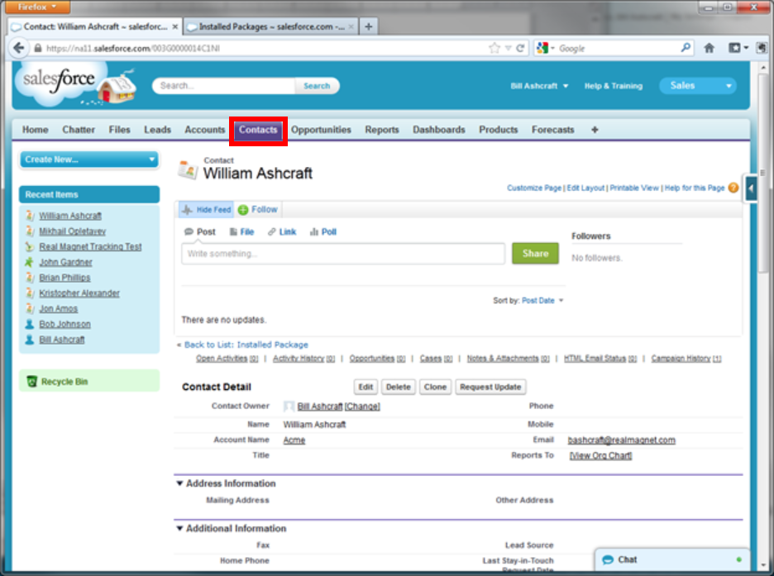
Task: Click the vertical scrollbar of the page
Action: point(762,173)
